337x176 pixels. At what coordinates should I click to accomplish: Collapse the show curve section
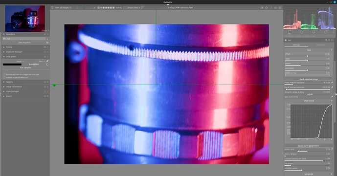point(309,101)
